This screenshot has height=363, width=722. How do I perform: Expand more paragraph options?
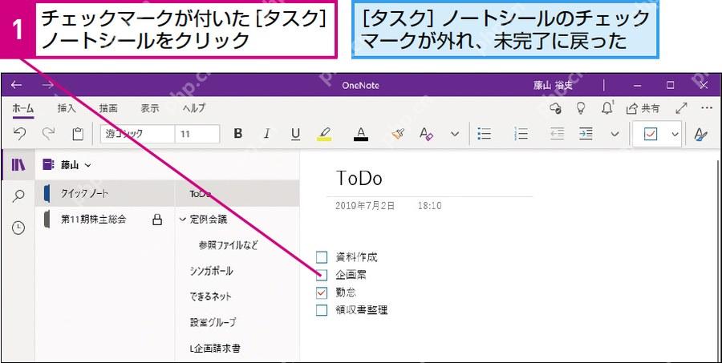(x=615, y=135)
